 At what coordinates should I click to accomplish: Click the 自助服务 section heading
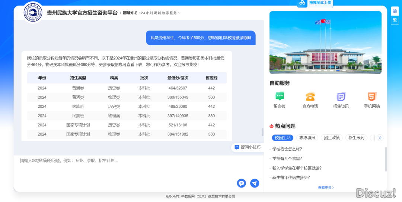pos(280,83)
